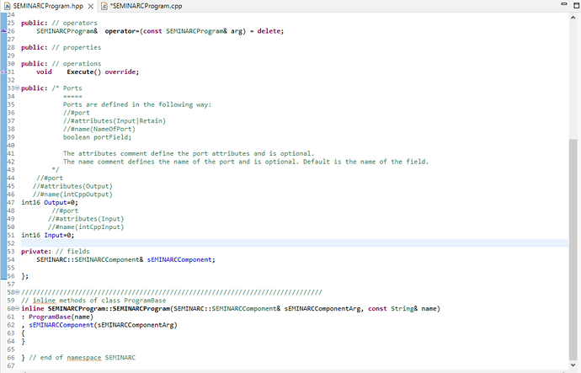Click the header file icon on the SEMINARCProgram.hpp tab
Image resolution: width=581 pixels, height=373 pixels.
[x=7, y=6]
